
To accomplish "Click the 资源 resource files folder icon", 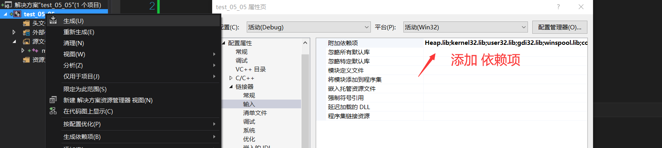I will coord(27,60).
